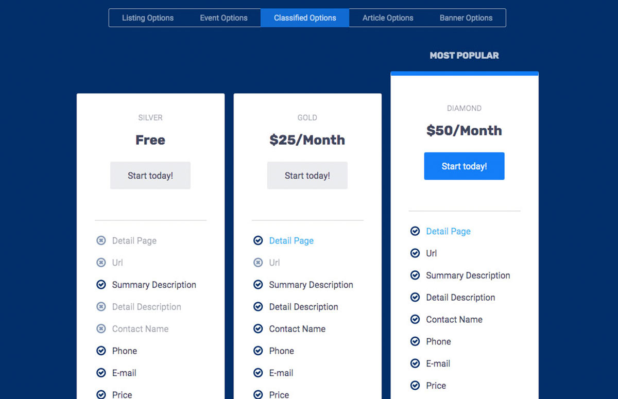Click check icon beside Diamond Phone

pyautogui.click(x=415, y=341)
